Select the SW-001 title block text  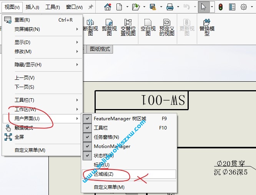[x=163, y=100]
